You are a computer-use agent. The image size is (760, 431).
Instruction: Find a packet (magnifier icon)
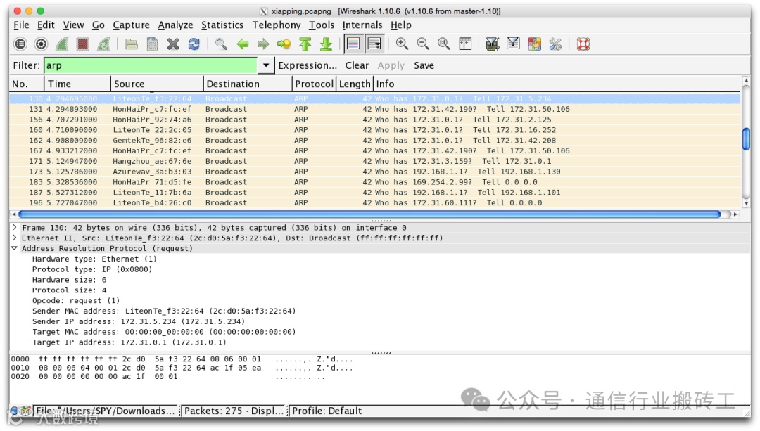pyautogui.click(x=222, y=44)
